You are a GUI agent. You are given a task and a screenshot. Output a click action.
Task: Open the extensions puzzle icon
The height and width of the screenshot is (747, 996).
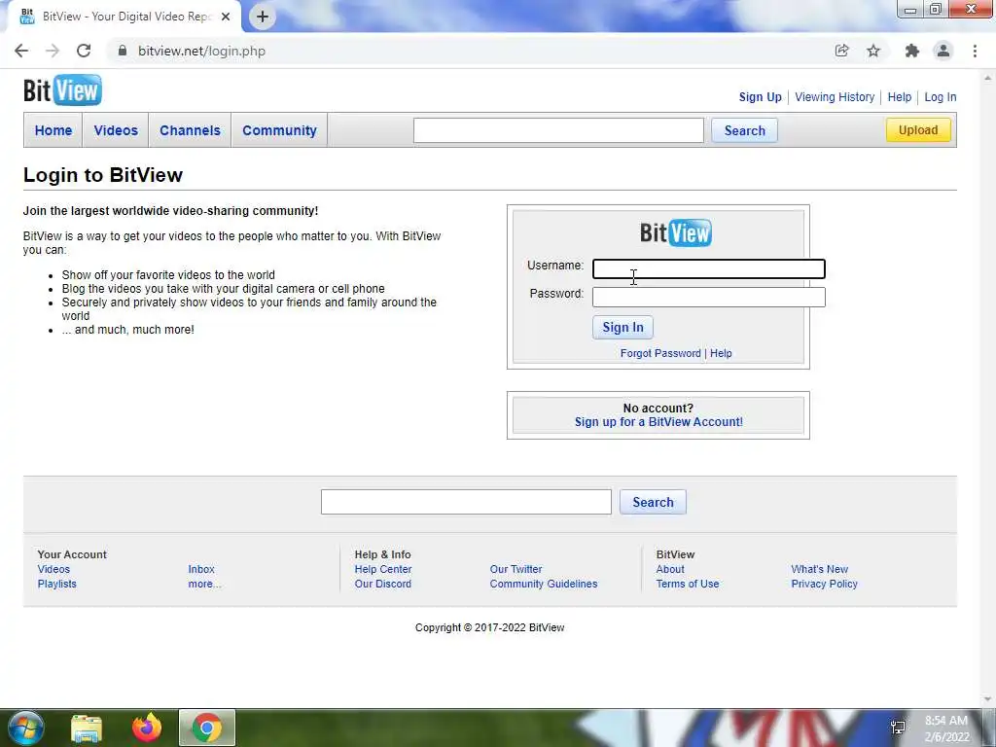pyautogui.click(x=912, y=51)
